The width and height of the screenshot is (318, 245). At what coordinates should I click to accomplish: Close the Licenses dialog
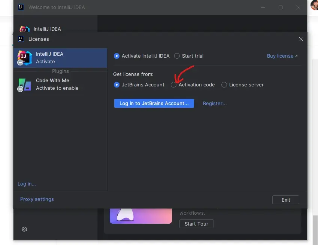click(x=301, y=39)
